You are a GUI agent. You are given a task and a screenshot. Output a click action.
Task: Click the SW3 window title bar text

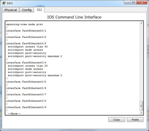click(10, 3)
